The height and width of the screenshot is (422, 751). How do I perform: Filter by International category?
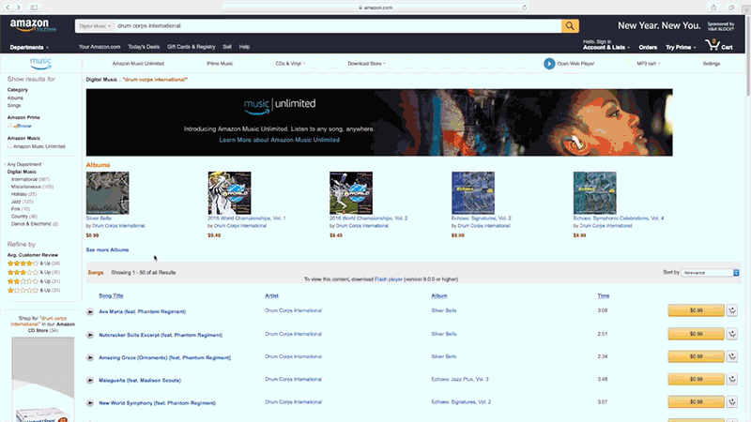(x=30, y=179)
